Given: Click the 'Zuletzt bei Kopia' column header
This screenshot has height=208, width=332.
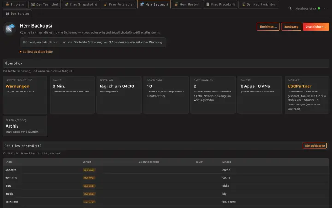Looking at the screenshot, I should (149, 162).
